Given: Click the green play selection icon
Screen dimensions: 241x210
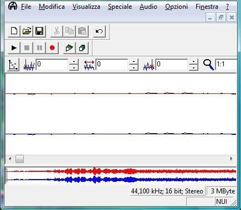Looking at the screenshot, I should pos(69,48).
